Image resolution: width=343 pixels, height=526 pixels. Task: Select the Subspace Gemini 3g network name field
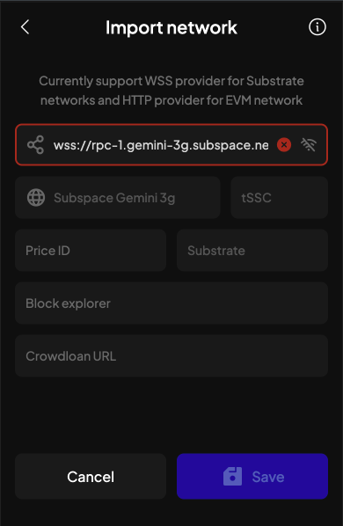coord(117,198)
